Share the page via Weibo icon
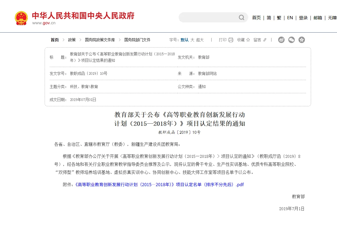This screenshot has height=231, width=337. click(x=281, y=40)
